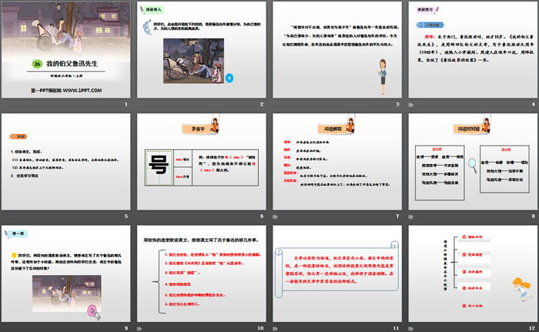Click slide number label 6
This screenshot has width=539, height=332.
(x=262, y=216)
